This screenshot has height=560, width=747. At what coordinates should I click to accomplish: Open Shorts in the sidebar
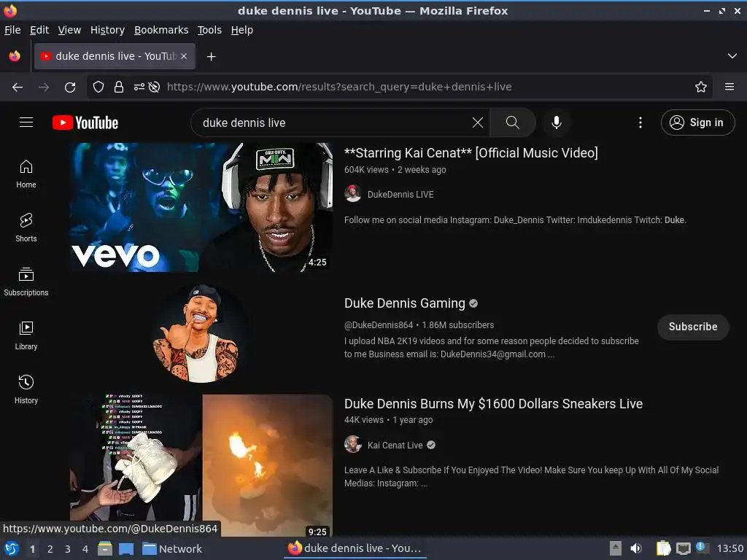click(x=26, y=227)
